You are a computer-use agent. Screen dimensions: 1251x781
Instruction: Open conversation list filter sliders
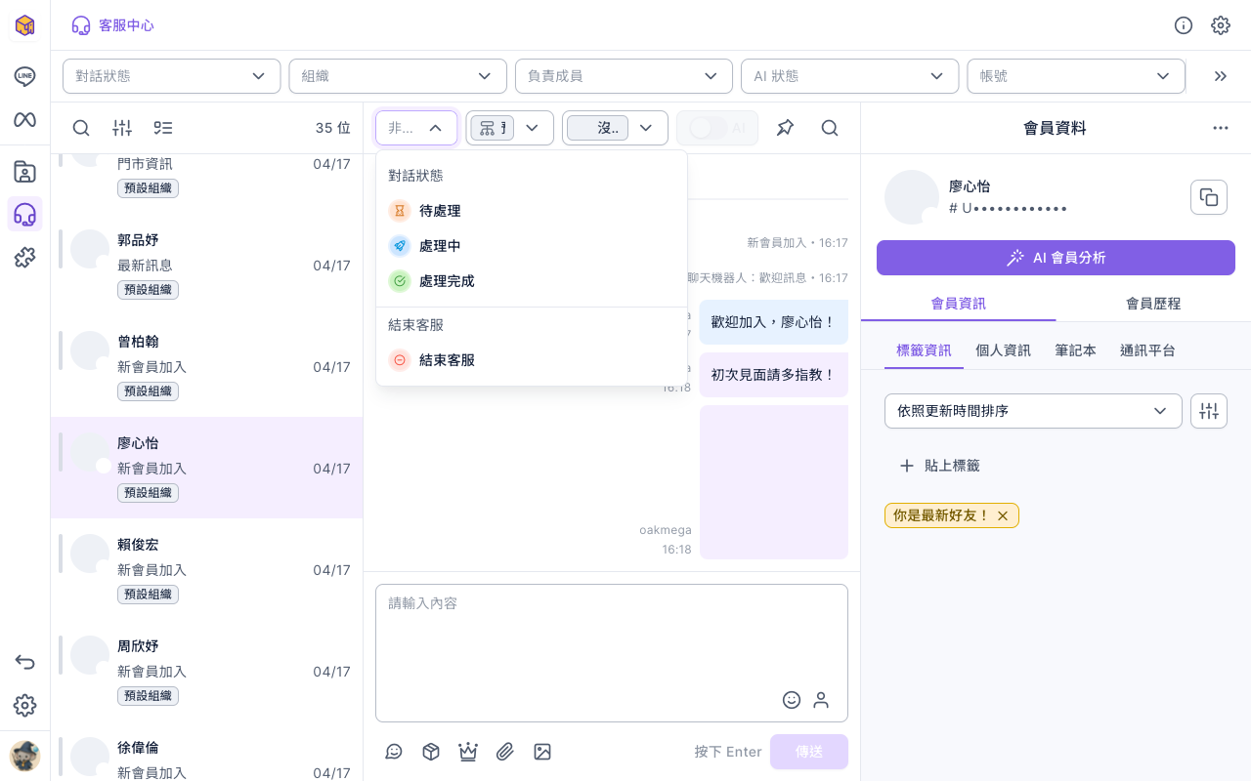point(122,128)
